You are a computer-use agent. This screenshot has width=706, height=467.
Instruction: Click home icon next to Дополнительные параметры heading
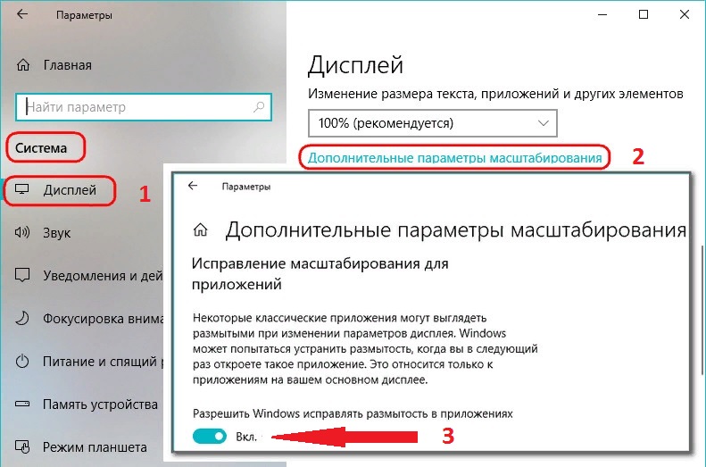coord(200,229)
